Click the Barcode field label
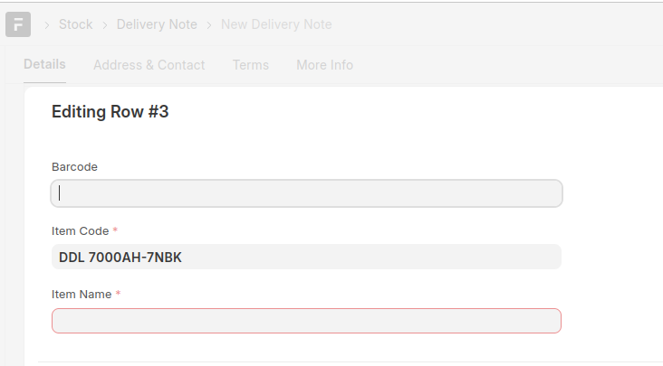This screenshot has width=663, height=366. [74, 167]
